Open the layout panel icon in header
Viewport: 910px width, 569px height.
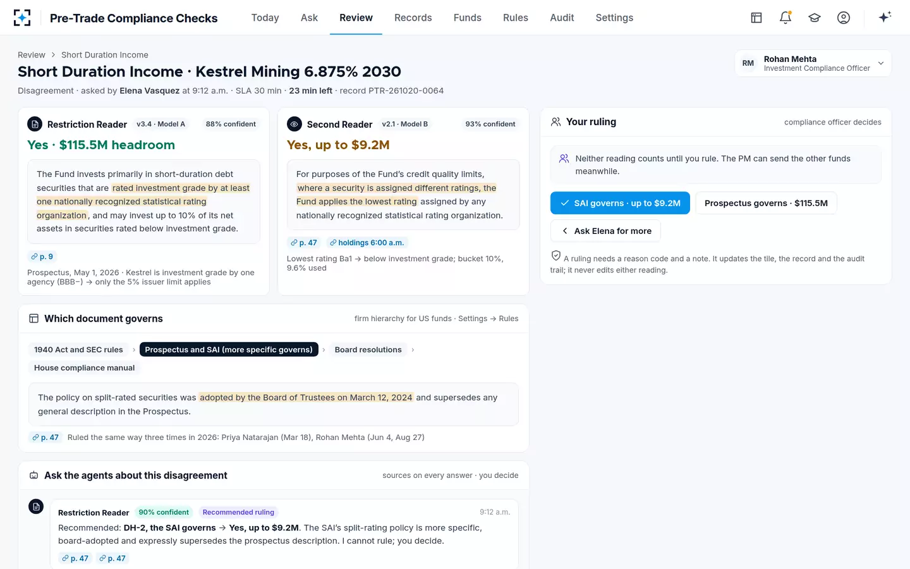[756, 18]
